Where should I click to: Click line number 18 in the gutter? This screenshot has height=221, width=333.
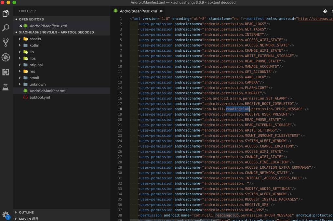pyautogui.click(x=120, y=109)
